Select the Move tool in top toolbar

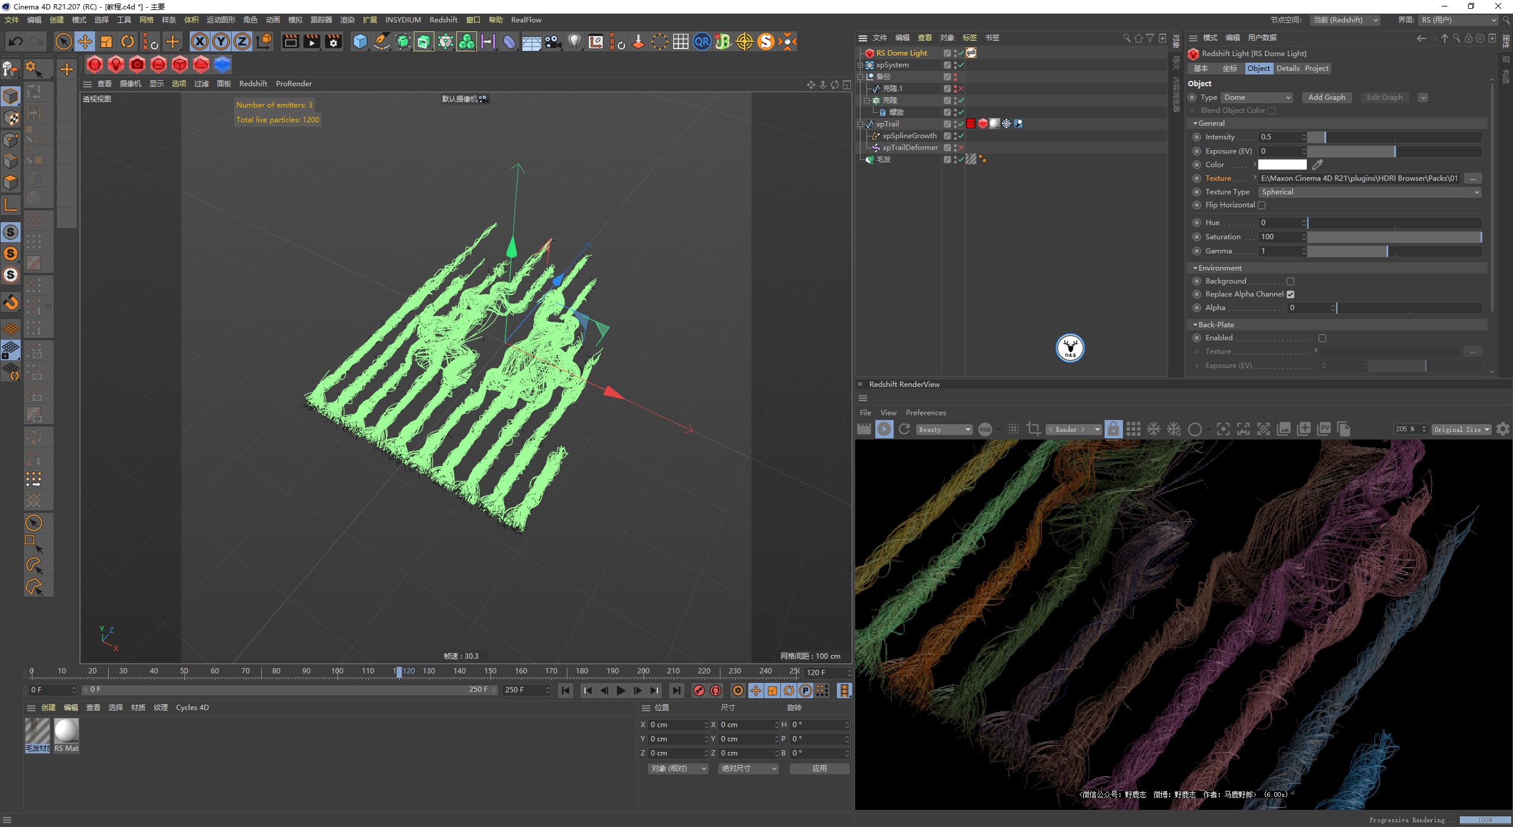point(85,42)
